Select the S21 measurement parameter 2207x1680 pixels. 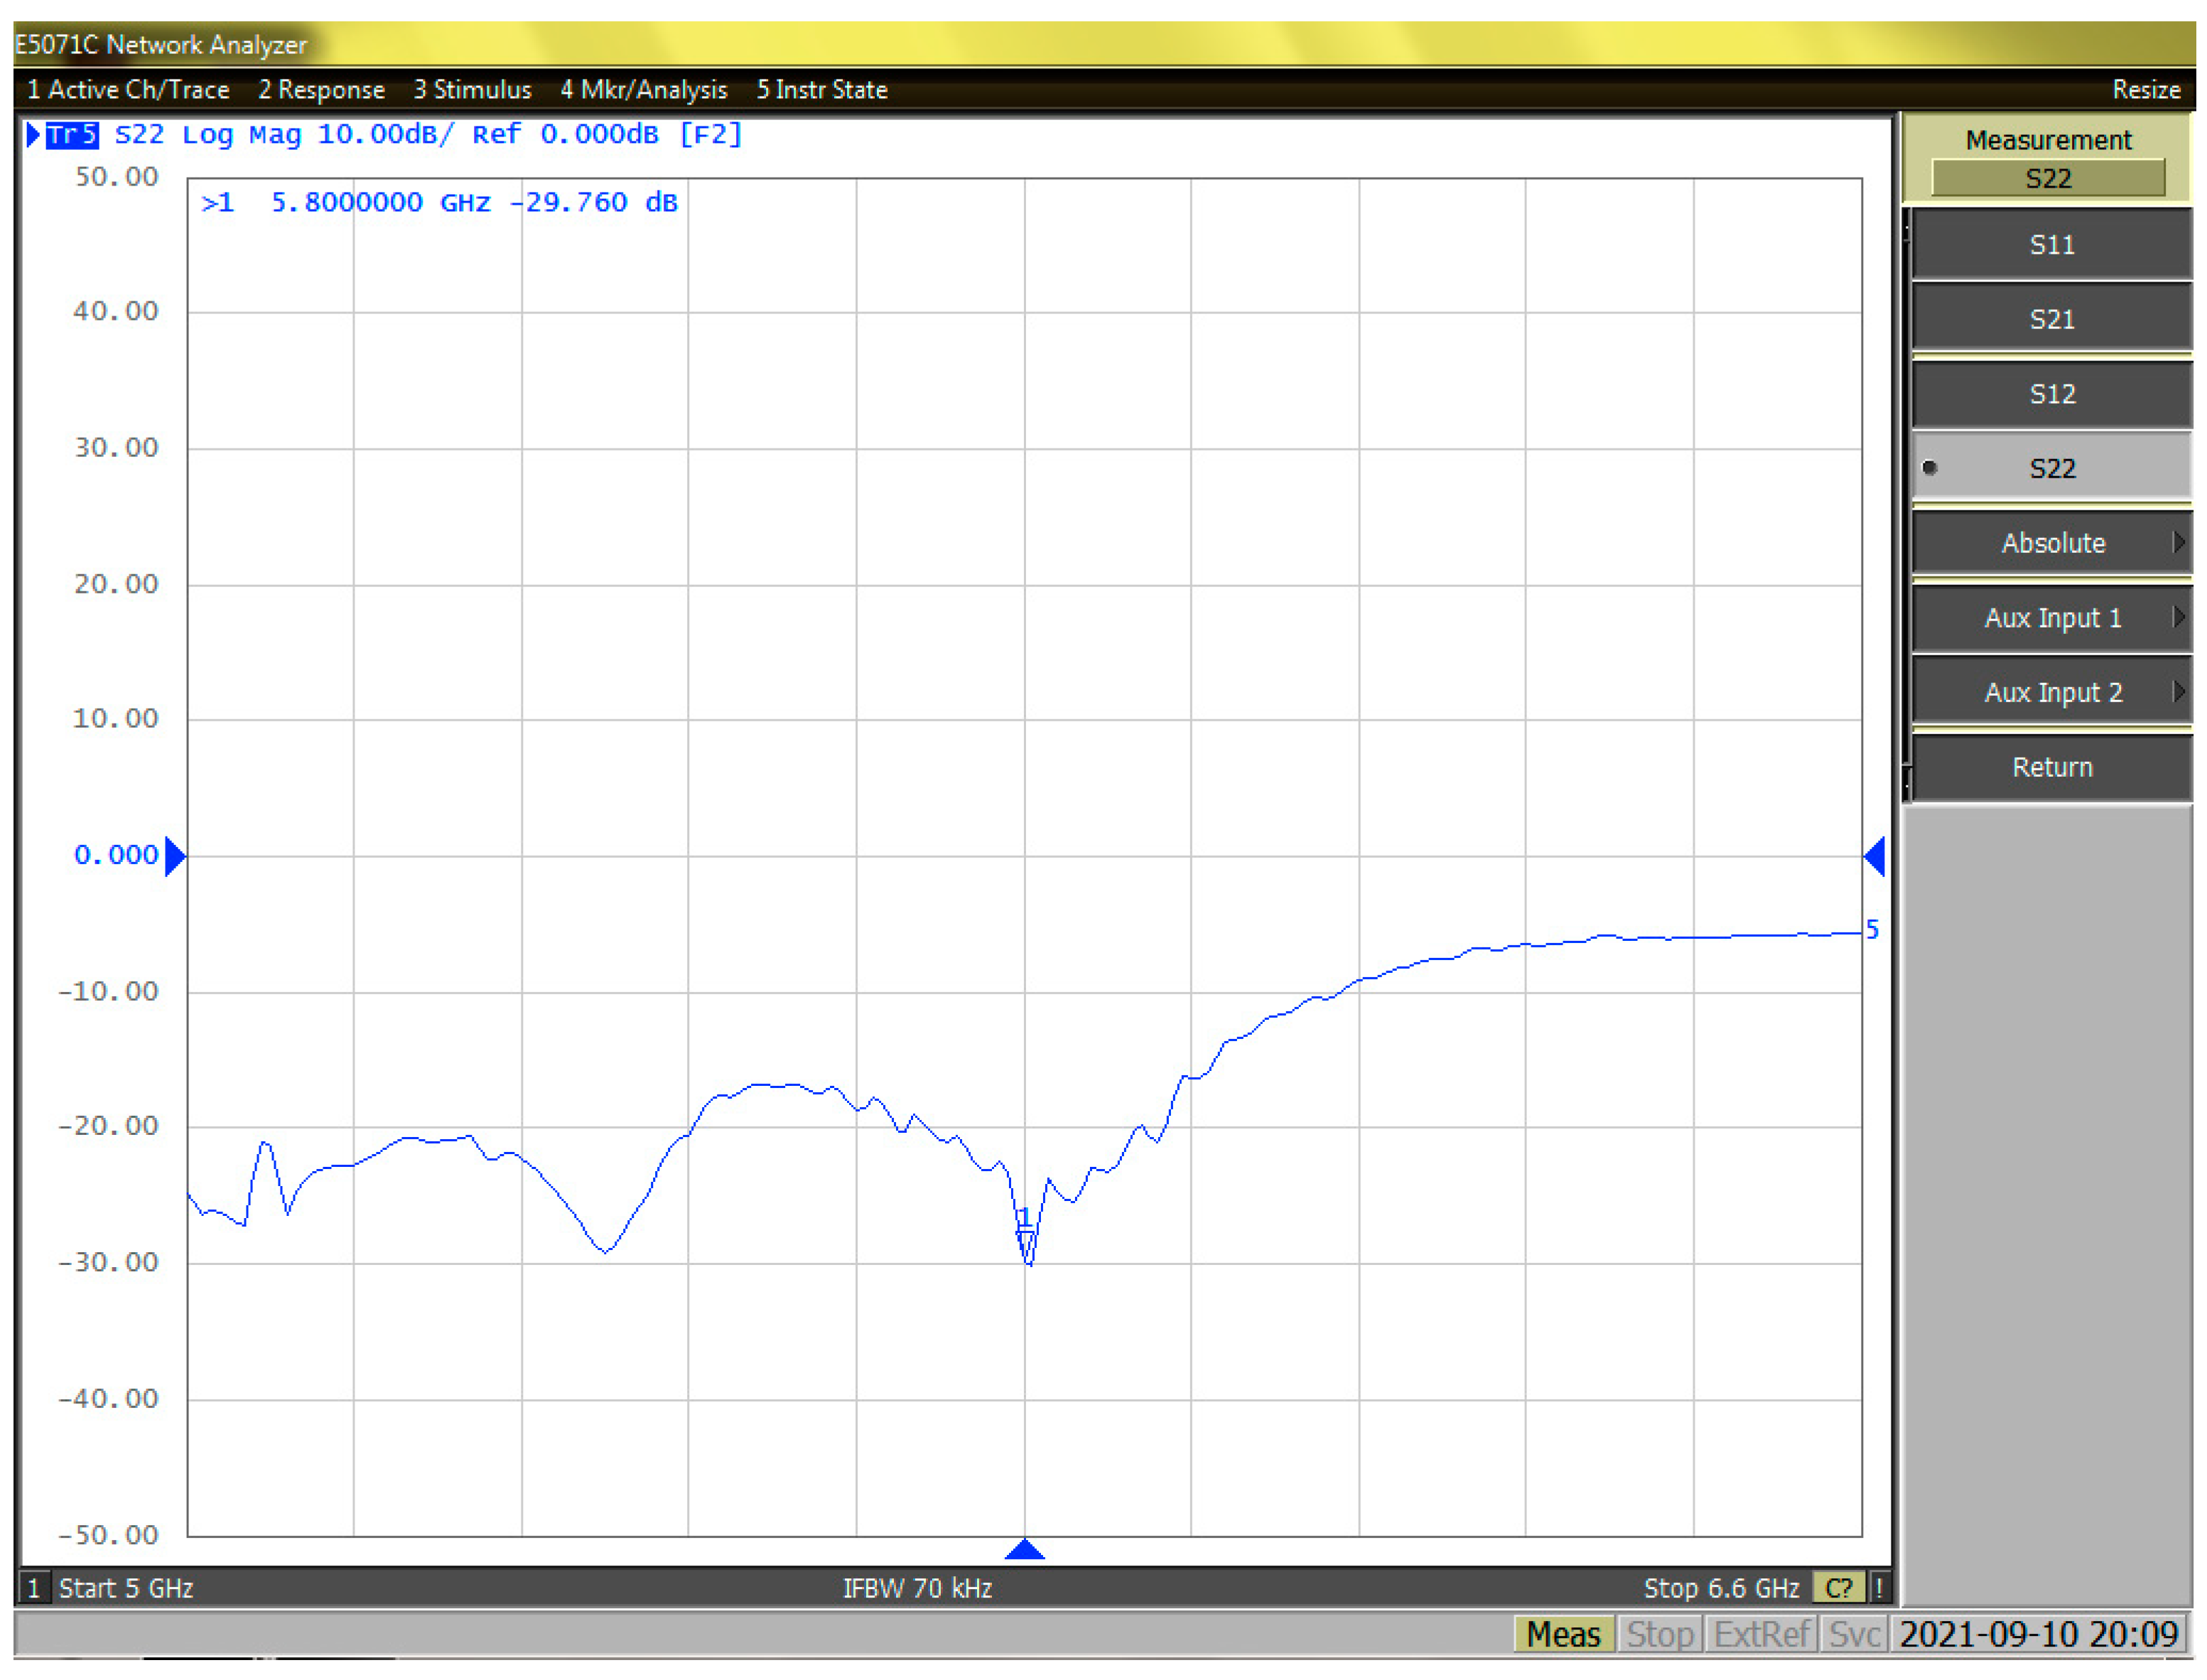[x=2051, y=319]
